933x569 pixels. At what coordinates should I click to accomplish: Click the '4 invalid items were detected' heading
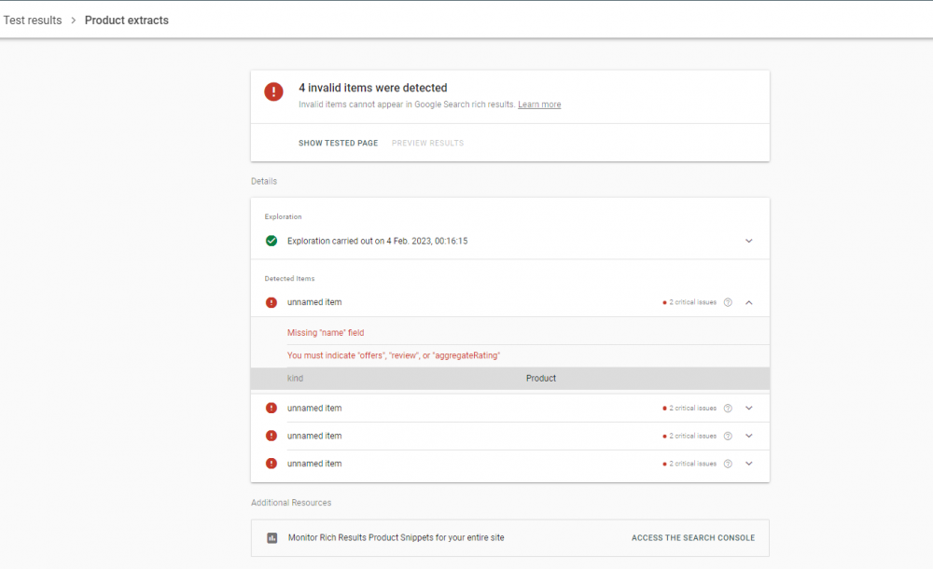(373, 88)
